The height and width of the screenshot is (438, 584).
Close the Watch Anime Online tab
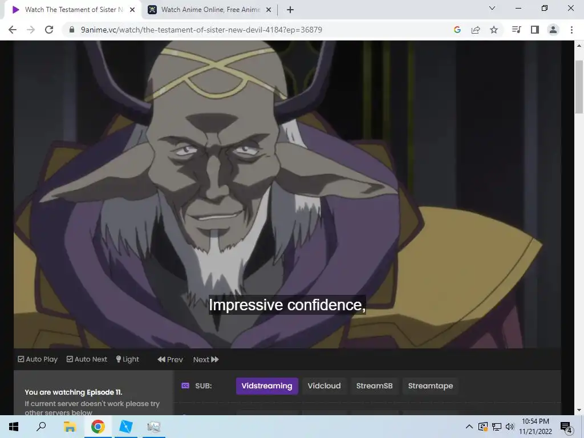tap(269, 10)
